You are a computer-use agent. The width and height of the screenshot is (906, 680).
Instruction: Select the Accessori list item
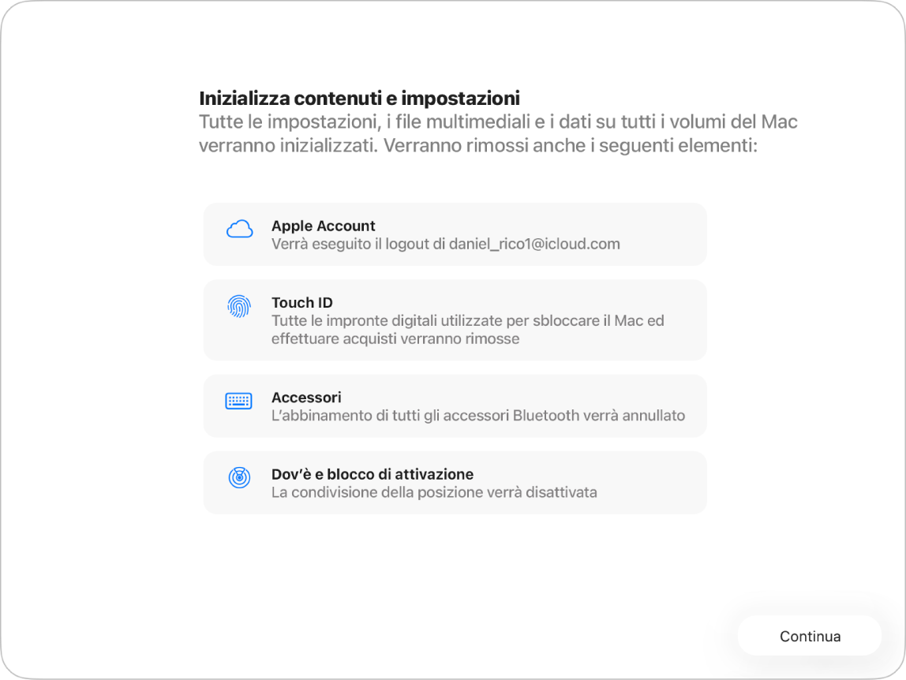coord(455,405)
